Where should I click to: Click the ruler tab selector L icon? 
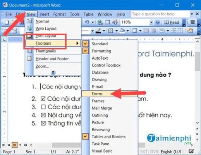click(x=4, y=39)
